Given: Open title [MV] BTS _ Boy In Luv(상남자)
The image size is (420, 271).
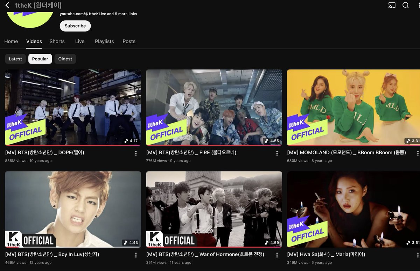Looking at the screenshot, I should click(x=52, y=255).
